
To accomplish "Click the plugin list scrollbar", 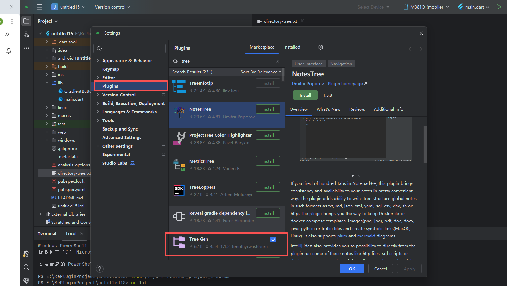I will pos(283,75).
